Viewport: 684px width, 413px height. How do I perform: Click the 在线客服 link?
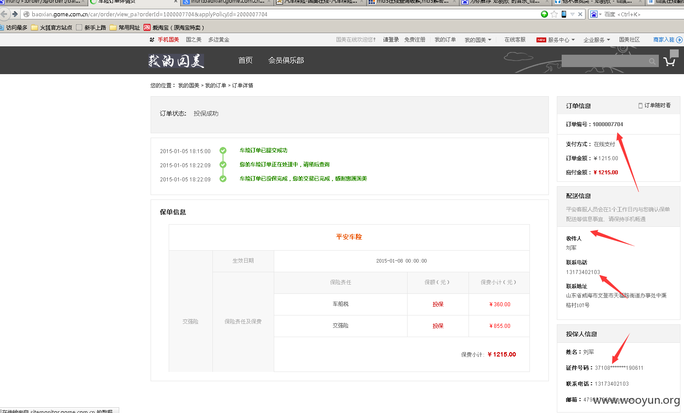515,40
